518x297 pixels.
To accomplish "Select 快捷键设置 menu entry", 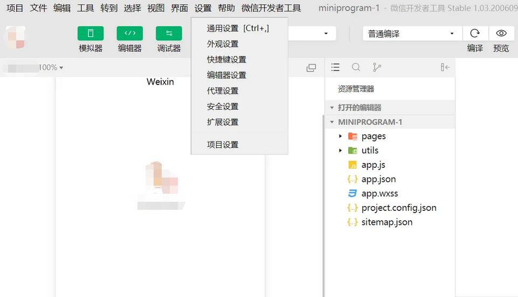I will click(x=239, y=60).
